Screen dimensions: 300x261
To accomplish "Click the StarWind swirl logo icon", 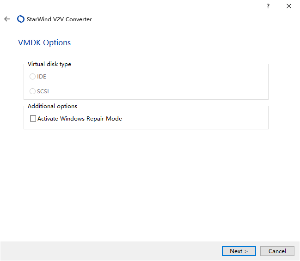I will (x=21, y=19).
